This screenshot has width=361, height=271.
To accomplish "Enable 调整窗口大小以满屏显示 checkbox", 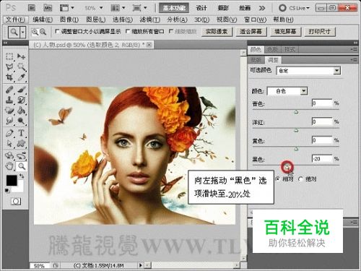I will pos(57,31).
